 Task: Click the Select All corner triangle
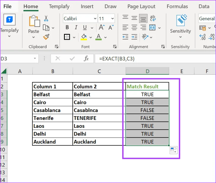click(4, 71)
